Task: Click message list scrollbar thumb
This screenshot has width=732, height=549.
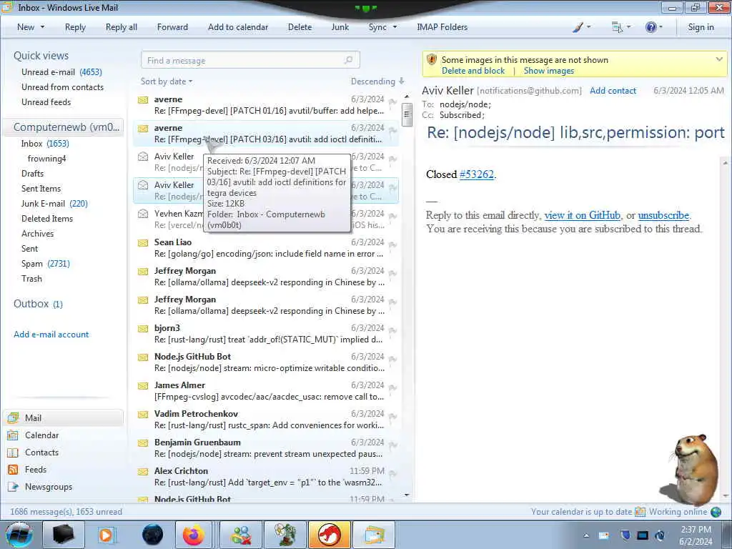Action: click(x=407, y=114)
